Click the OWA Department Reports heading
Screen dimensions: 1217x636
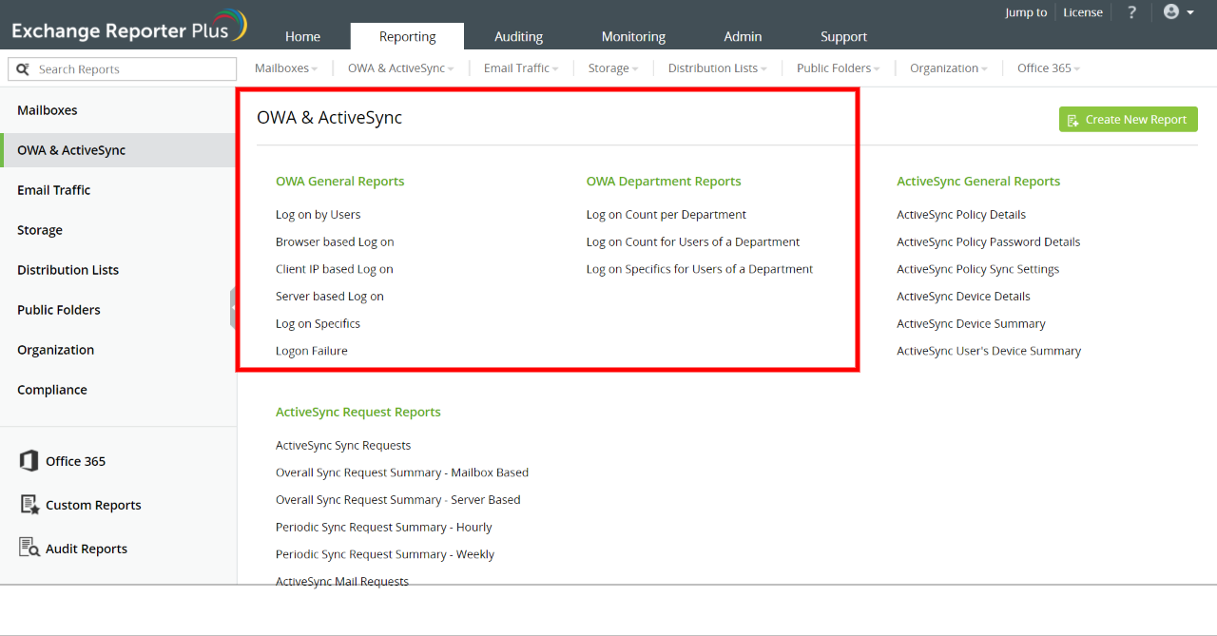pyautogui.click(x=664, y=182)
